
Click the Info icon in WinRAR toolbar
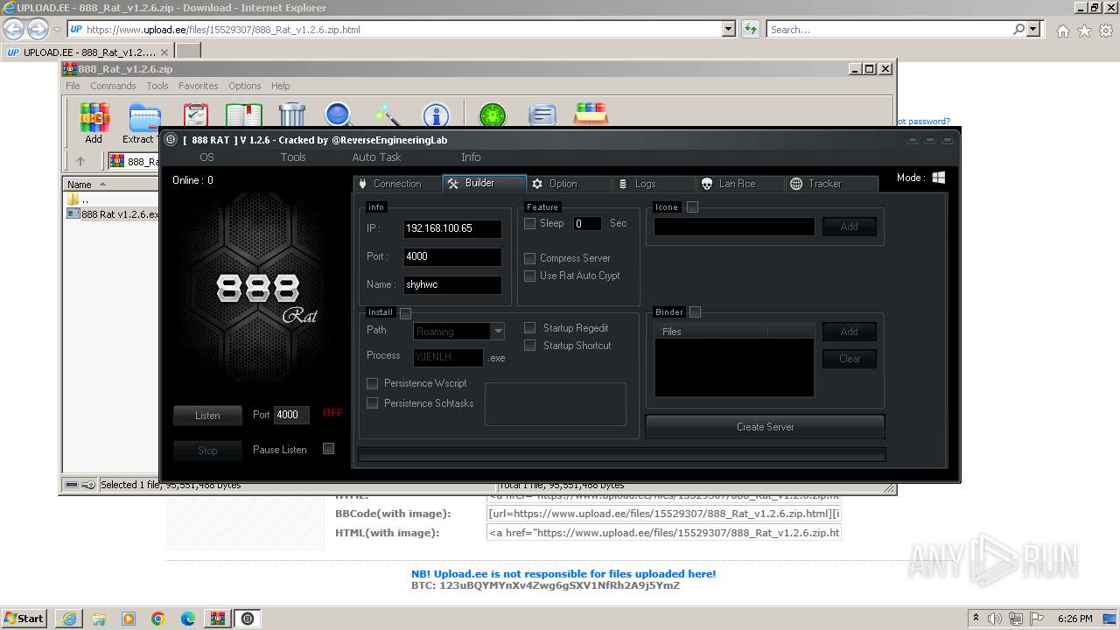click(436, 115)
